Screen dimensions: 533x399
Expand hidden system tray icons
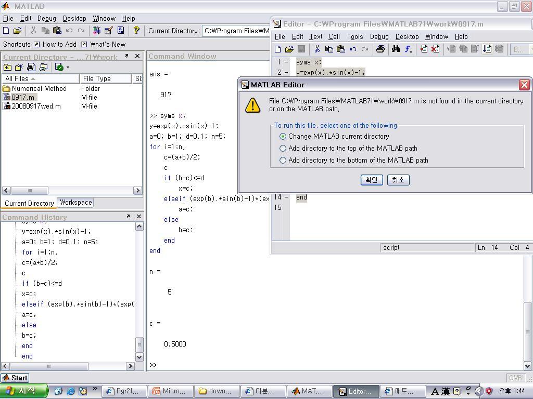[x=479, y=391]
